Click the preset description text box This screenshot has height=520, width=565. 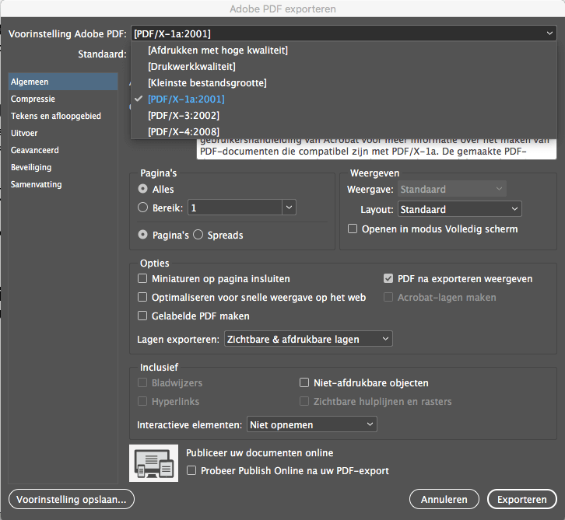point(377,149)
